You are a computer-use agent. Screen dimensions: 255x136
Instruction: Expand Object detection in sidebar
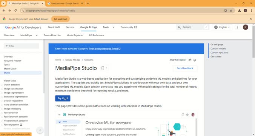pos(2,85)
